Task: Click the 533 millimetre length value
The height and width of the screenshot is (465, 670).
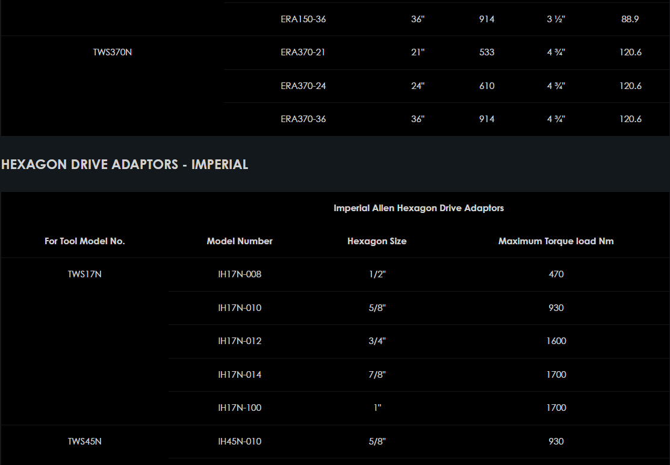Action: pos(486,52)
